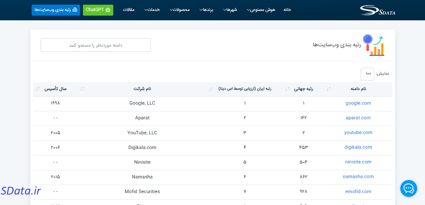The image size is (425, 205).
Task: Open the مقالات articles menu item
Action: tap(129, 10)
